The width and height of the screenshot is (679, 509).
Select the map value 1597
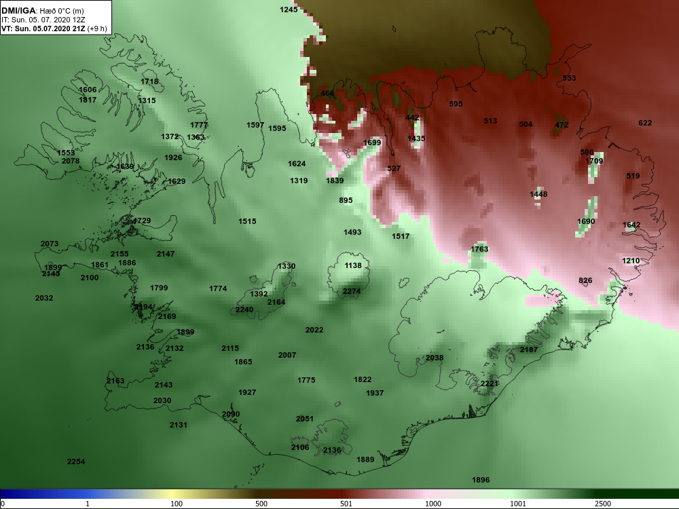(255, 125)
